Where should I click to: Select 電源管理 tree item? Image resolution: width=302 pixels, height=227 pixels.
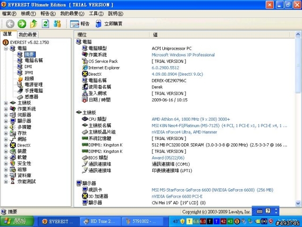[x=34, y=85]
